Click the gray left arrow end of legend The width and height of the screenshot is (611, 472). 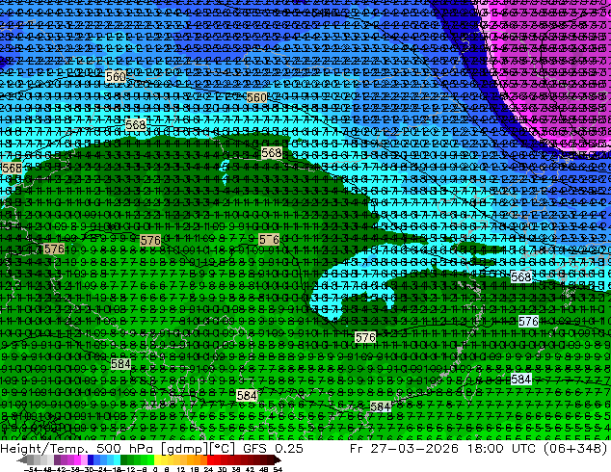[x=22, y=460]
